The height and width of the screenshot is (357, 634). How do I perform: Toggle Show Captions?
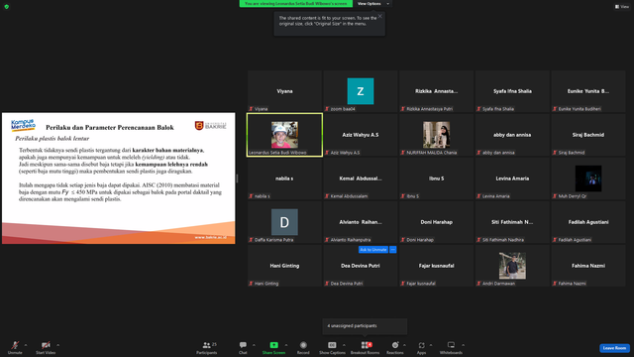(x=332, y=347)
